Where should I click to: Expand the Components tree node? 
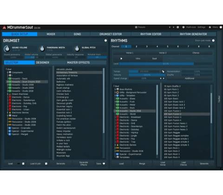[7, 72]
